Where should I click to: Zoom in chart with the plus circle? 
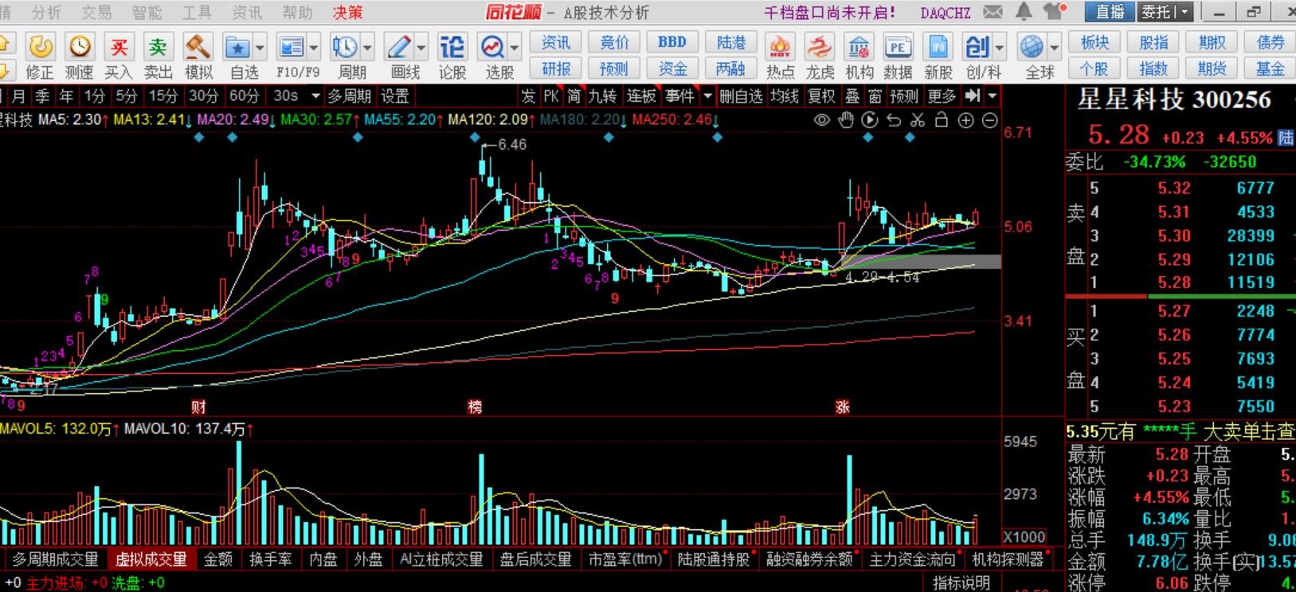pos(965,120)
